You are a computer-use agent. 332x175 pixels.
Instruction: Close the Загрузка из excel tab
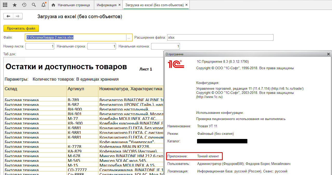pos(187,5)
